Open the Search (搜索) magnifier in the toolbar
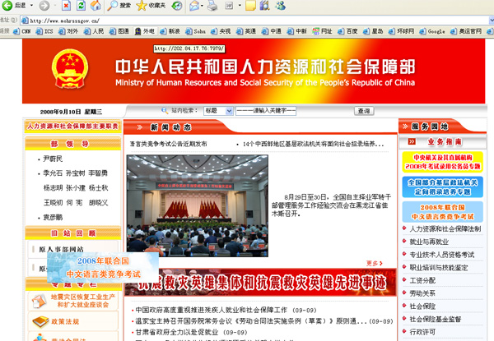 coord(119,6)
